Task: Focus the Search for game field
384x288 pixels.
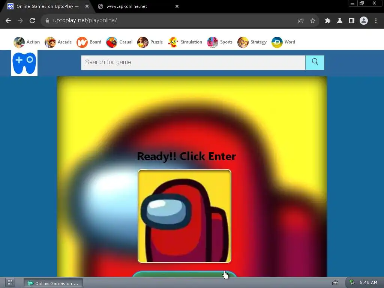Action: 193,63
